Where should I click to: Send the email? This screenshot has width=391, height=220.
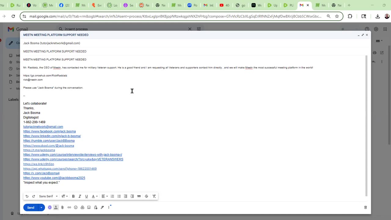tap(31, 207)
